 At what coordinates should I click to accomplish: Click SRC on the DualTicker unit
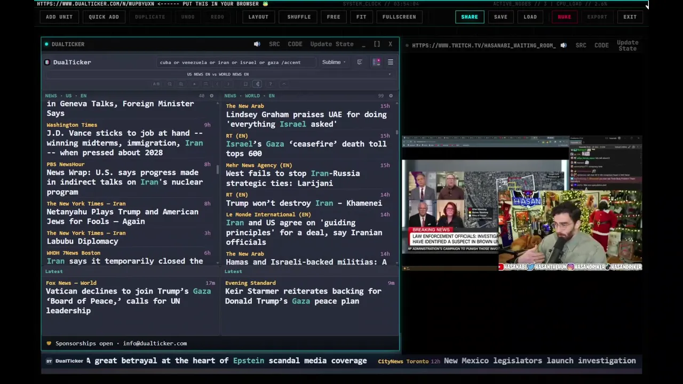tap(274, 44)
